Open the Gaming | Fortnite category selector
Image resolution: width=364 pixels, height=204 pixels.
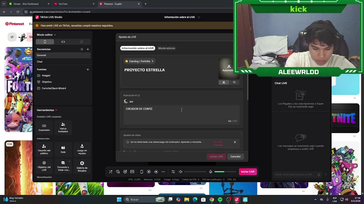pos(139,61)
